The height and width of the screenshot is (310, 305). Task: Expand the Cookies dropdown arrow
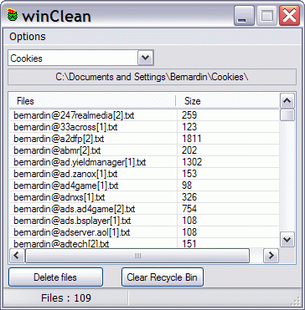point(145,58)
